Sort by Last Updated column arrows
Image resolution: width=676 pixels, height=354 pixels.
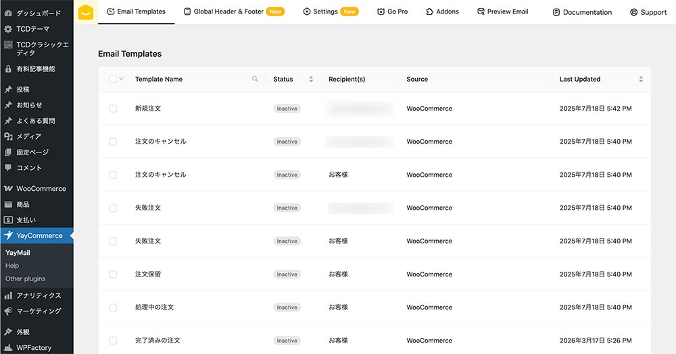click(x=641, y=79)
